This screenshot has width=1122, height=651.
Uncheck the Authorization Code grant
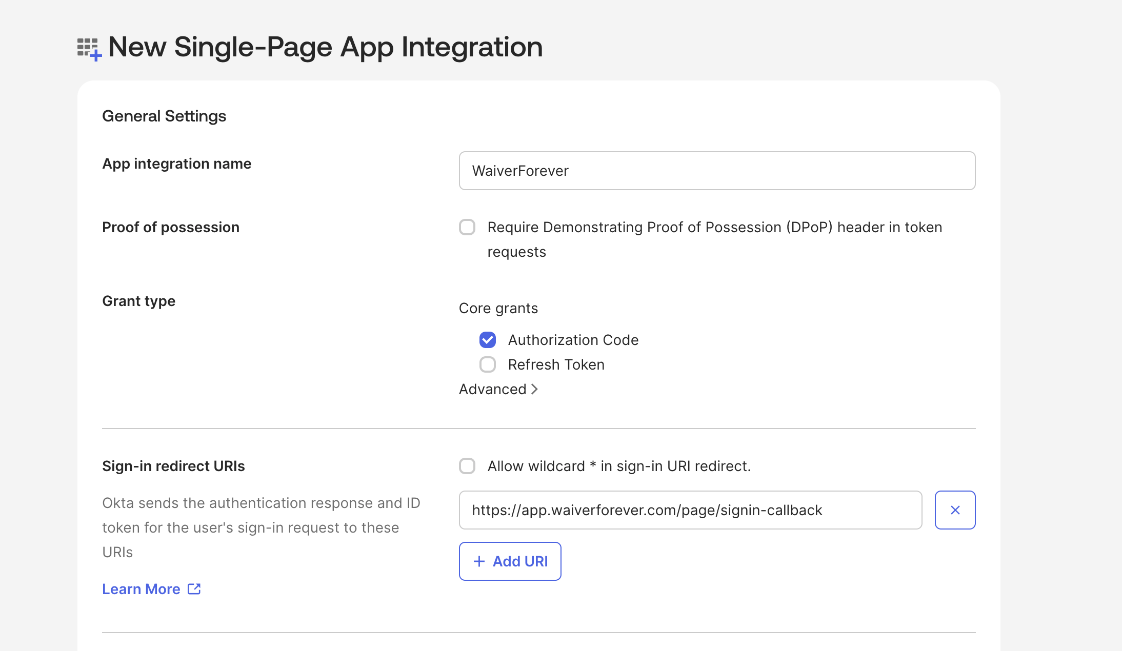tap(488, 340)
